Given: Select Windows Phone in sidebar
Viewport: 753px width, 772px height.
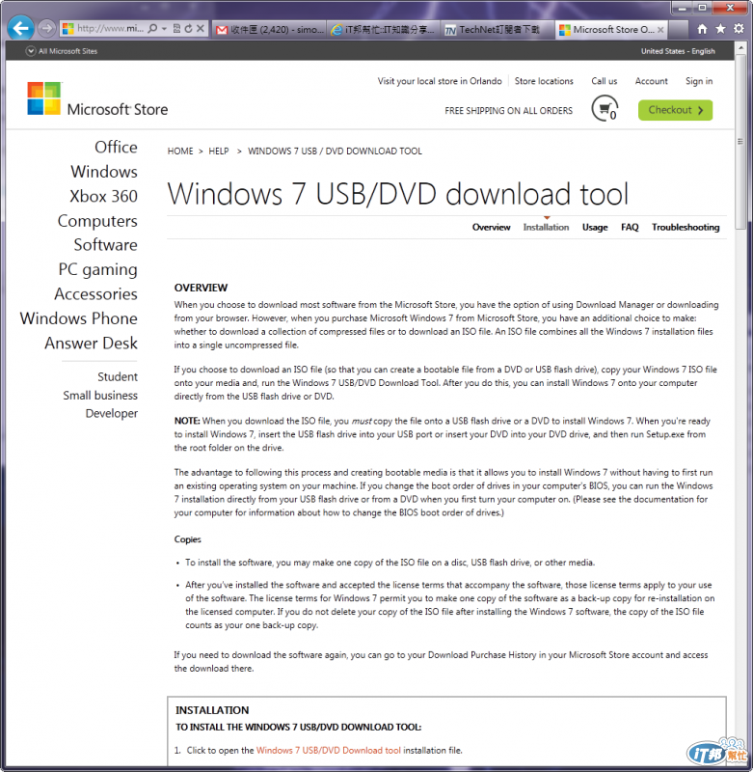Looking at the screenshot, I should click(x=79, y=318).
